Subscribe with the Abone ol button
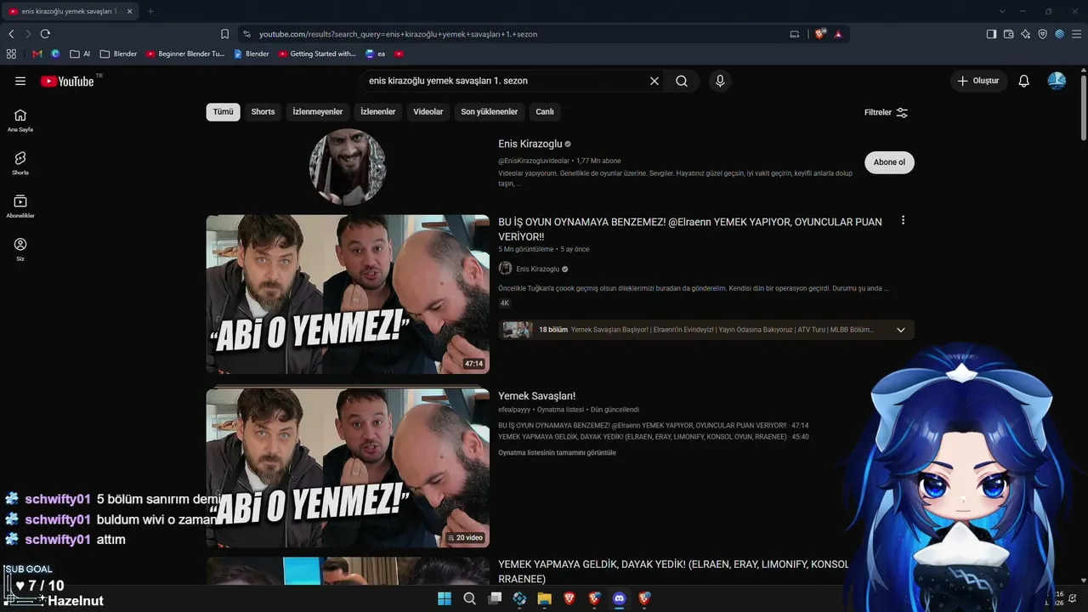This screenshot has width=1088, height=612. tap(889, 162)
